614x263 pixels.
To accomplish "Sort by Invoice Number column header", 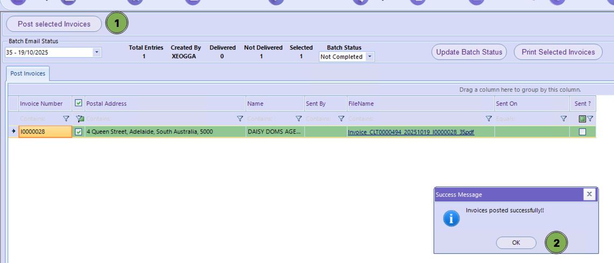I will (x=41, y=103).
